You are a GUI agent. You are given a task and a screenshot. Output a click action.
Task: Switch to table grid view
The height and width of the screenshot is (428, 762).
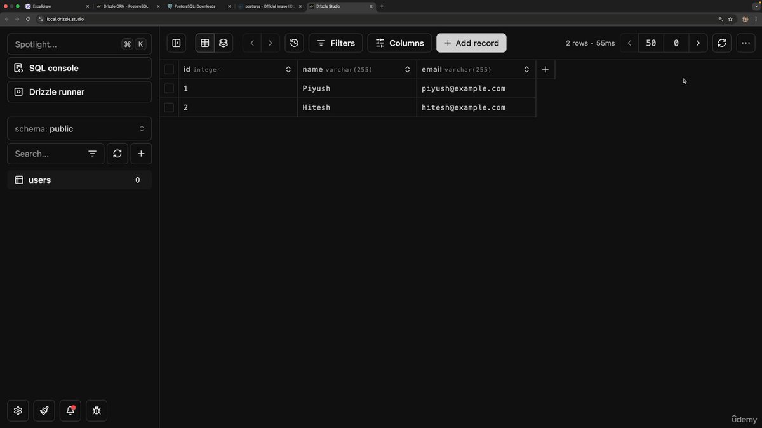point(205,43)
